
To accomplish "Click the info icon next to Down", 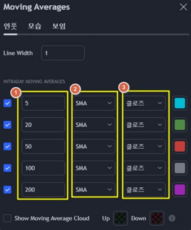I will [x=172, y=218].
